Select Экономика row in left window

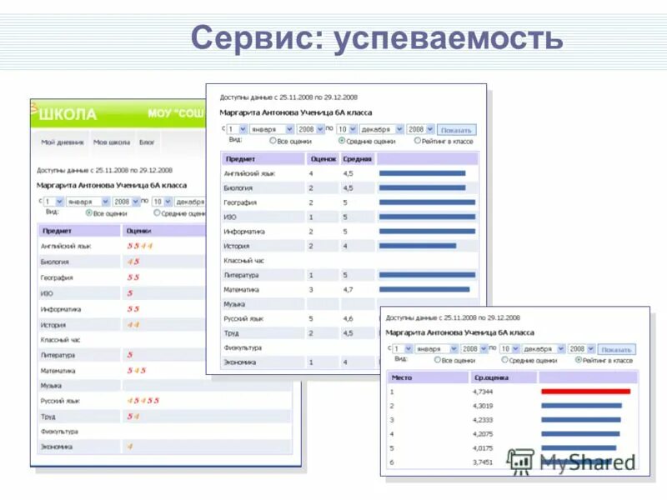coord(165,447)
